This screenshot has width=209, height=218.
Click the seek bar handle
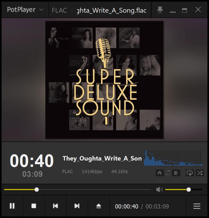(37, 190)
